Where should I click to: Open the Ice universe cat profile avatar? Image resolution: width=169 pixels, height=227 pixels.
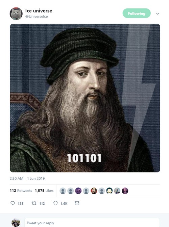click(16, 14)
